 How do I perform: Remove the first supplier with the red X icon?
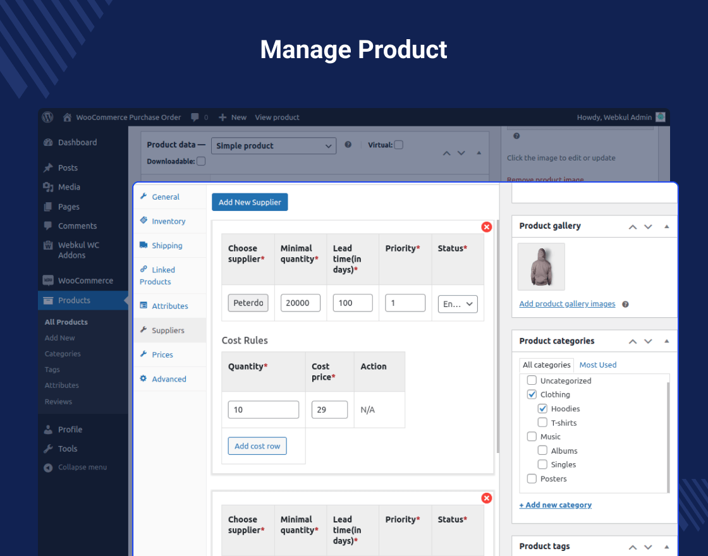click(487, 227)
